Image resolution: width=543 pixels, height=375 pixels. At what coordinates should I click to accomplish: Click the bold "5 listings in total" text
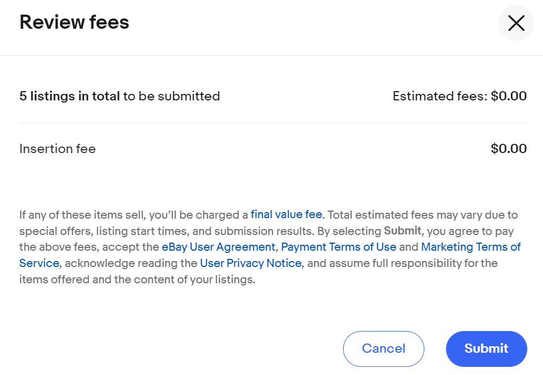69,97
